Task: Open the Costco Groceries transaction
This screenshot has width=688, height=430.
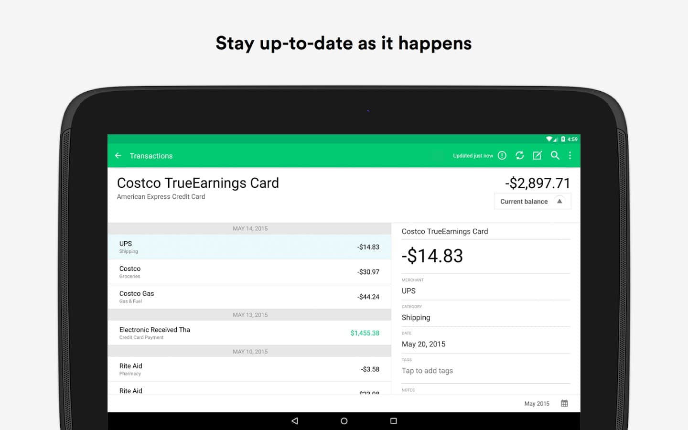Action: (x=249, y=272)
